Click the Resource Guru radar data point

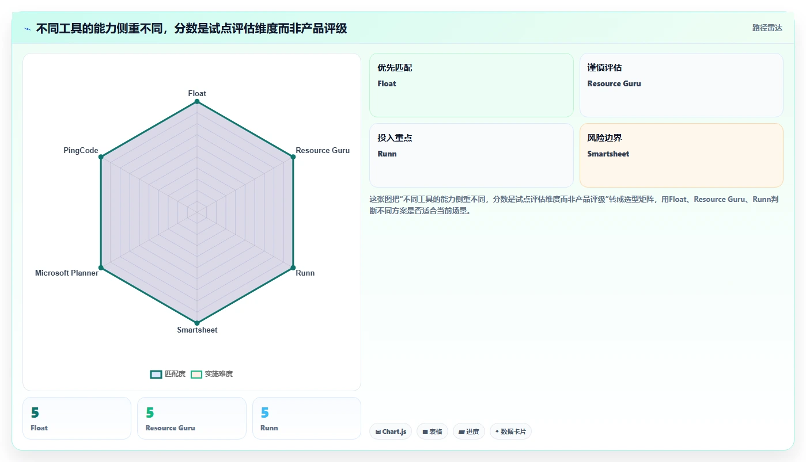293,156
